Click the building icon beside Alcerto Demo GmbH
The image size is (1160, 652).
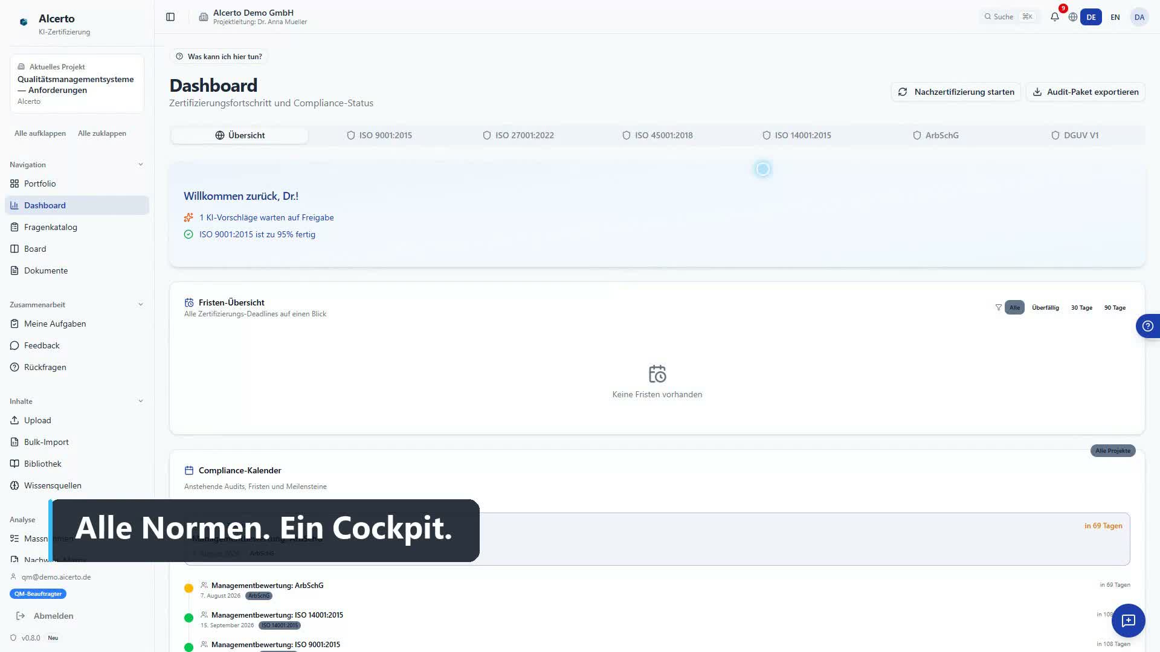click(204, 17)
